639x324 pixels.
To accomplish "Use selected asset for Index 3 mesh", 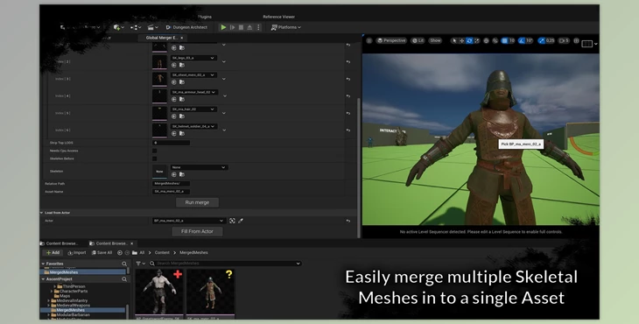I will coord(174,82).
